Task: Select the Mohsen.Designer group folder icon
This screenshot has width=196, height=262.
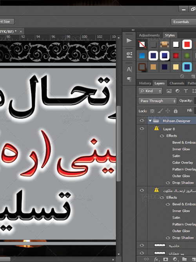Action: 156,121
